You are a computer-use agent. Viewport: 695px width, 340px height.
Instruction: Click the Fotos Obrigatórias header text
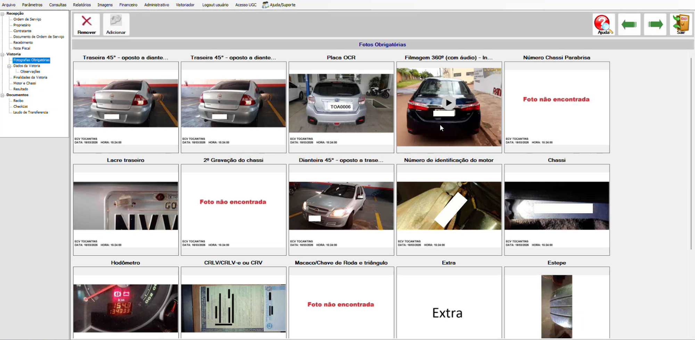point(382,44)
